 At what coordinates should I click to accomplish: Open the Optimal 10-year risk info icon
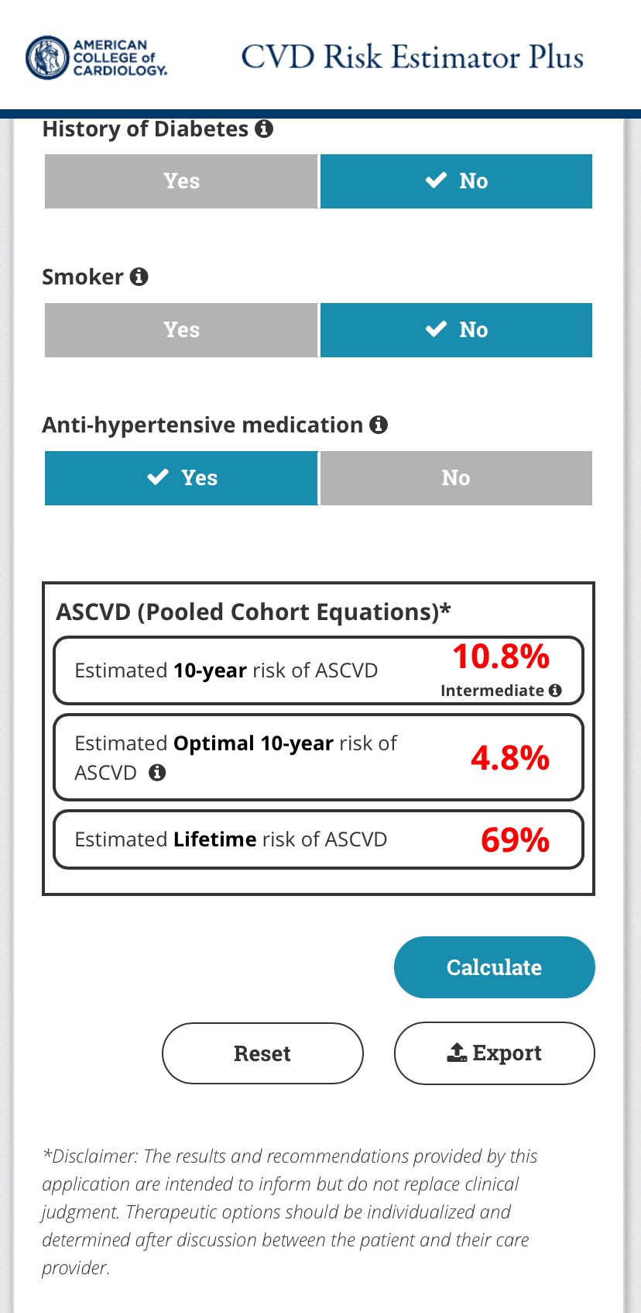pos(157,773)
